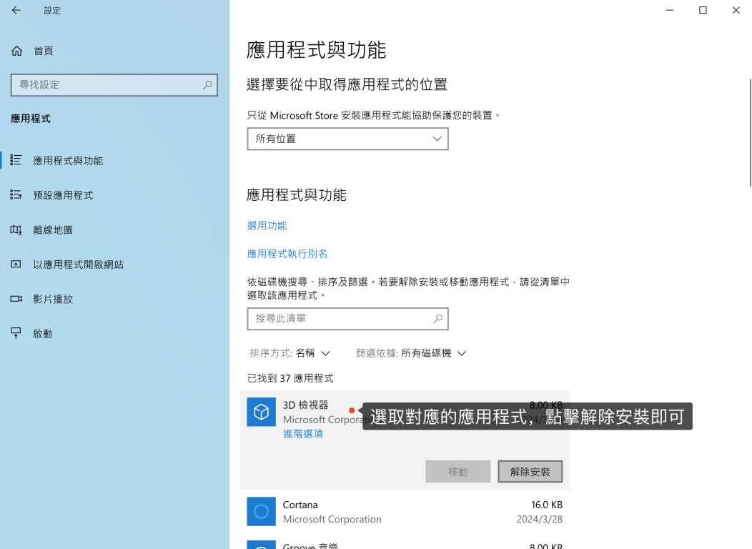Open 以應用程式開啟網站 settings page
The image size is (752, 549).
(x=78, y=264)
